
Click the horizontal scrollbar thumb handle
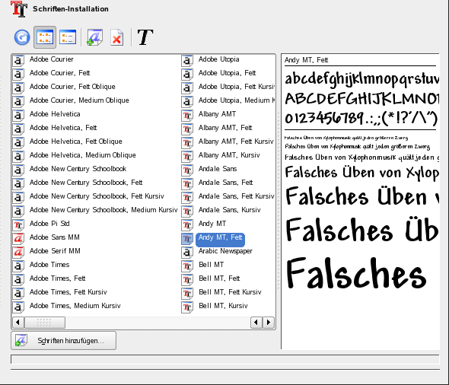[44, 323]
